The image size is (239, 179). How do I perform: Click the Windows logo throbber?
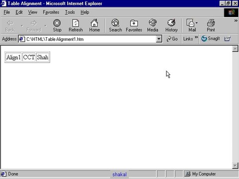[231, 12]
